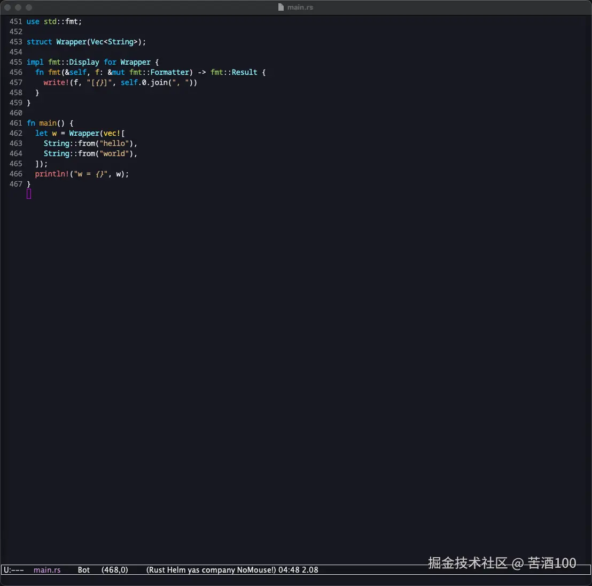Click the println! macro on line 466
592x586 pixels.
coord(52,174)
